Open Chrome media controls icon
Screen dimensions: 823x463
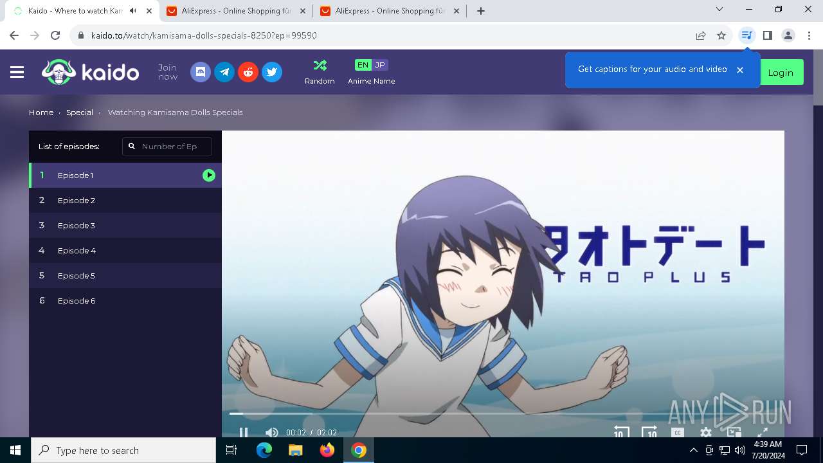746,35
